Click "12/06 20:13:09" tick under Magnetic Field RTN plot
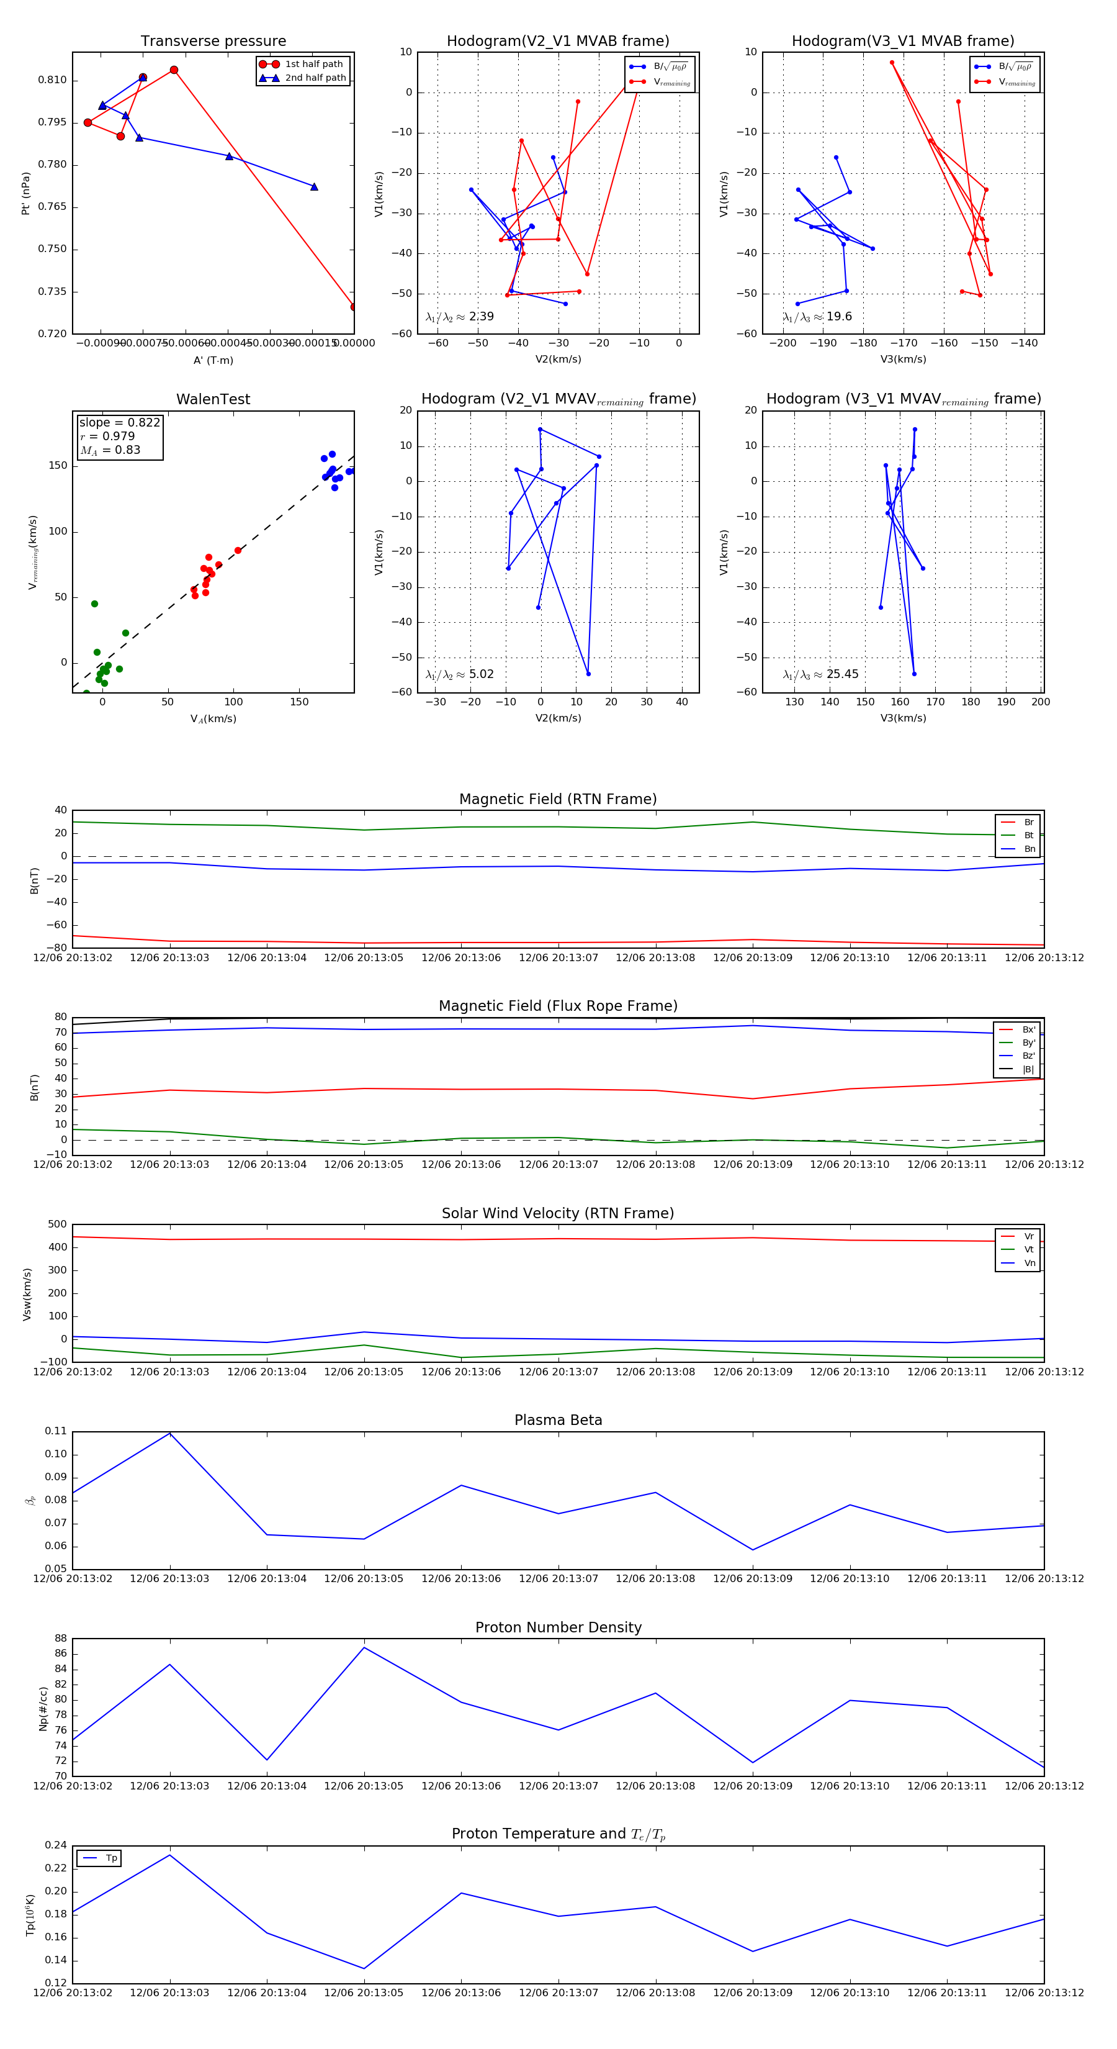 click(753, 957)
